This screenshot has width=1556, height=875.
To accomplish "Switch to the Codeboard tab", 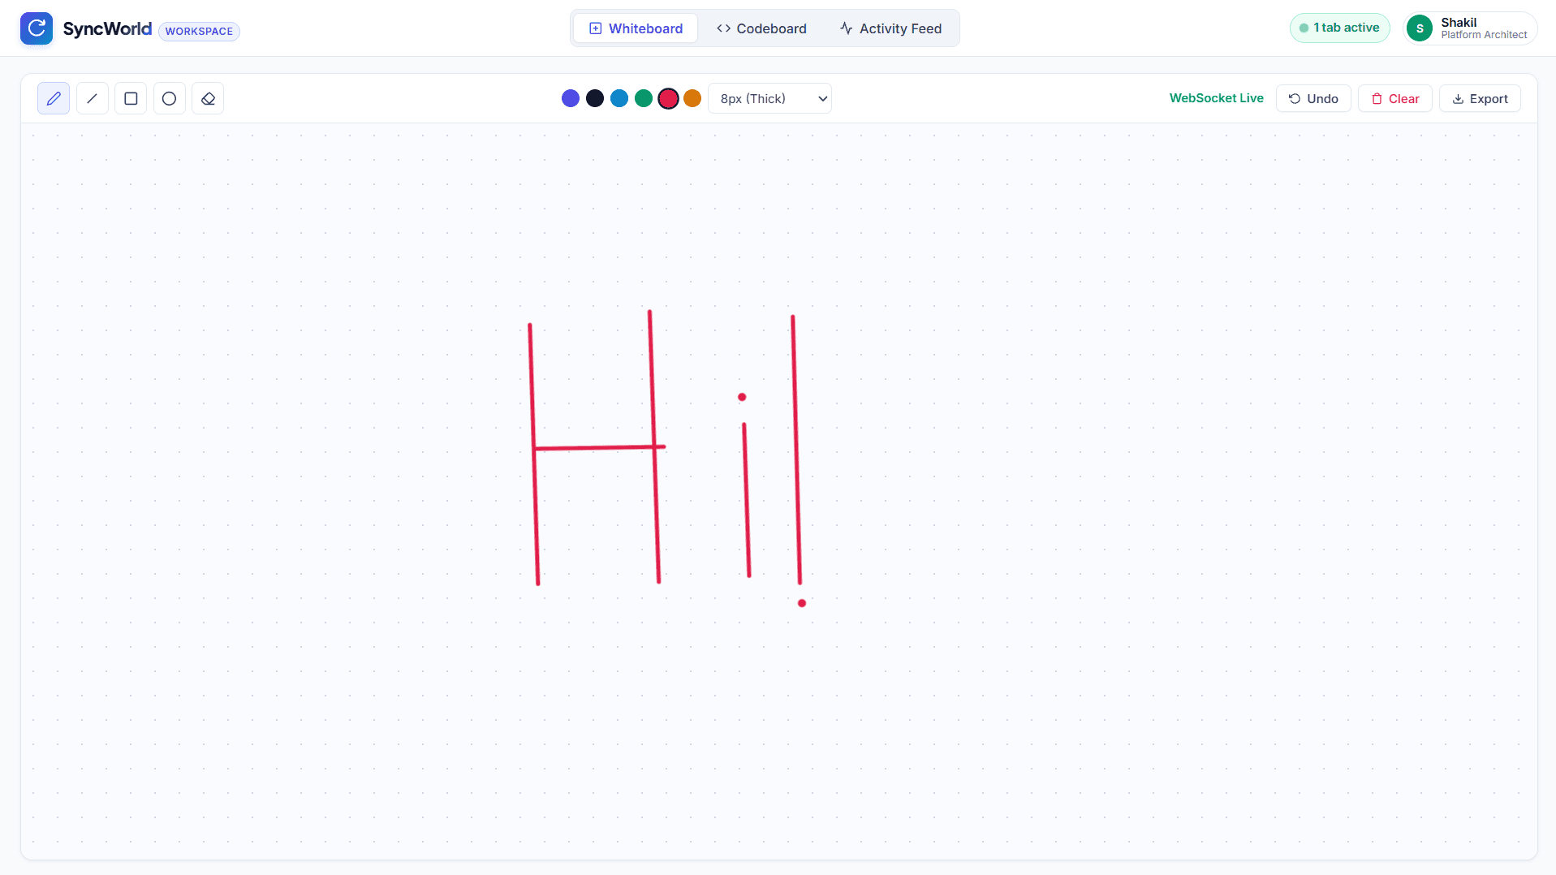I will [x=761, y=28].
